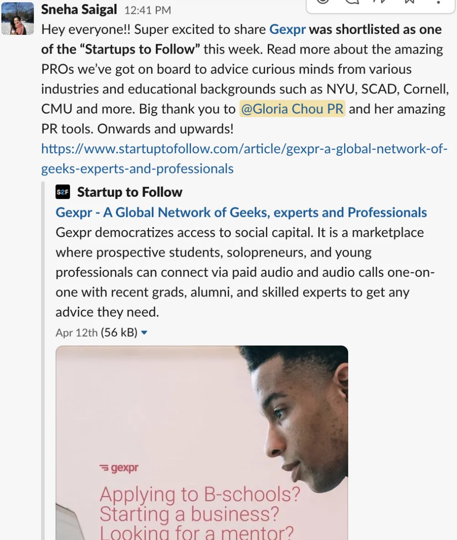Click the article description preview text

245,272
